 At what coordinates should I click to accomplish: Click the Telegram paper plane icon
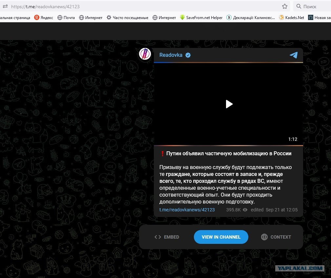(x=293, y=55)
